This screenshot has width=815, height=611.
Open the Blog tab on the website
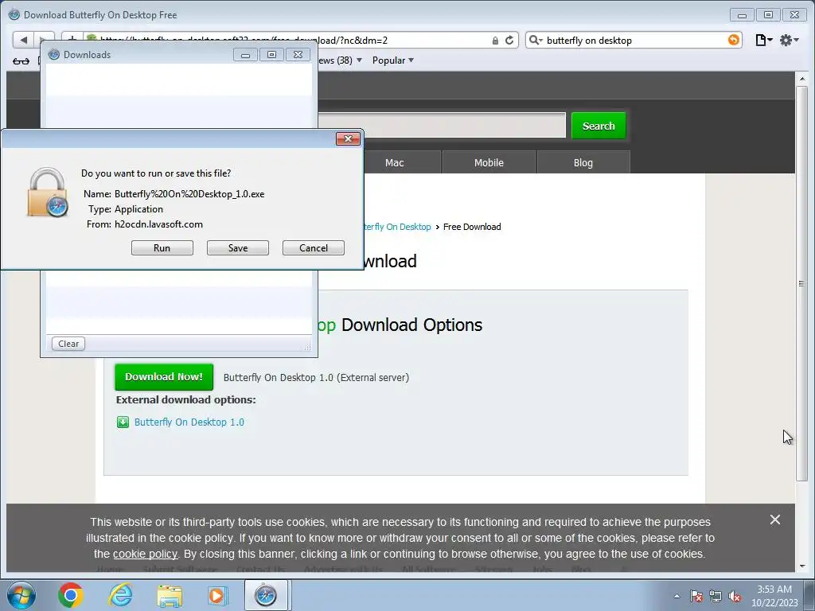point(583,162)
